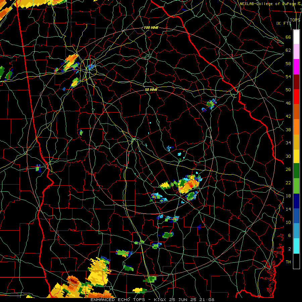302x302 pixels.
Task: Select the light green legend swatch above 18
Action: point(296,186)
